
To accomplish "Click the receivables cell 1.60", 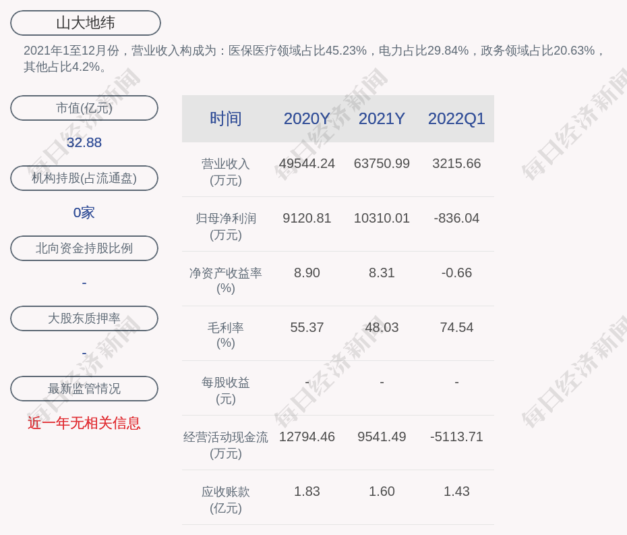I will click(x=382, y=491).
